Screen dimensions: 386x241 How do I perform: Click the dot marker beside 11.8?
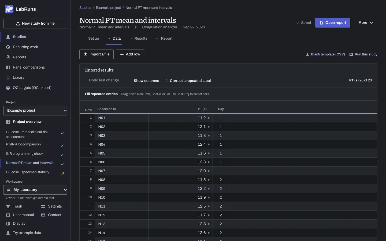pyautogui.click(x=209, y=136)
